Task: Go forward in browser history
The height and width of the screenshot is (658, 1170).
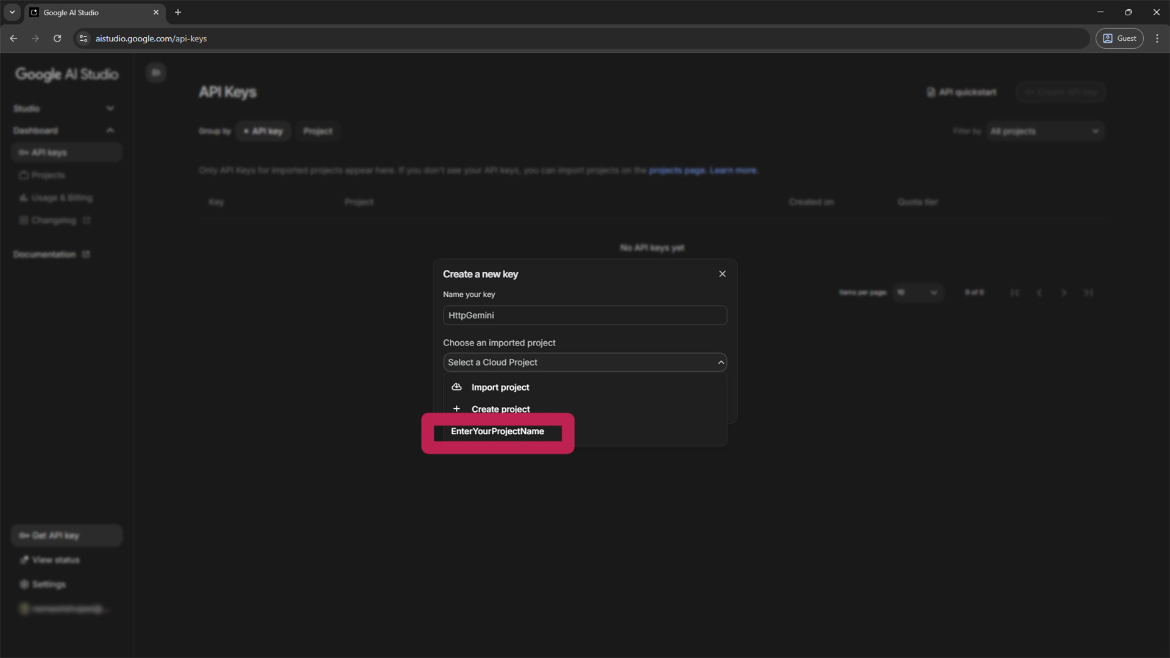Action: point(35,38)
